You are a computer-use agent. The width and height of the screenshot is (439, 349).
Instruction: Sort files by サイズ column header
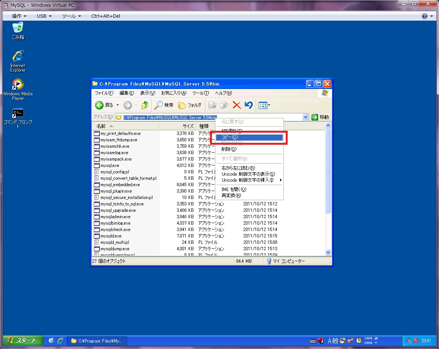point(177,126)
